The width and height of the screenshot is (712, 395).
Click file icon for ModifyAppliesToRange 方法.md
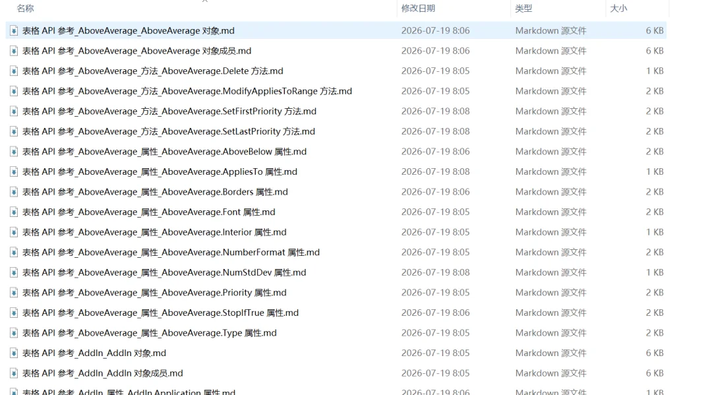[14, 91]
